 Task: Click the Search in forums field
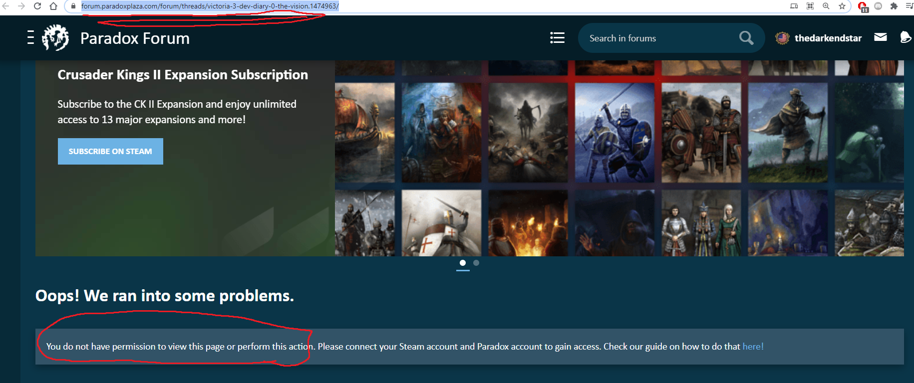(659, 38)
